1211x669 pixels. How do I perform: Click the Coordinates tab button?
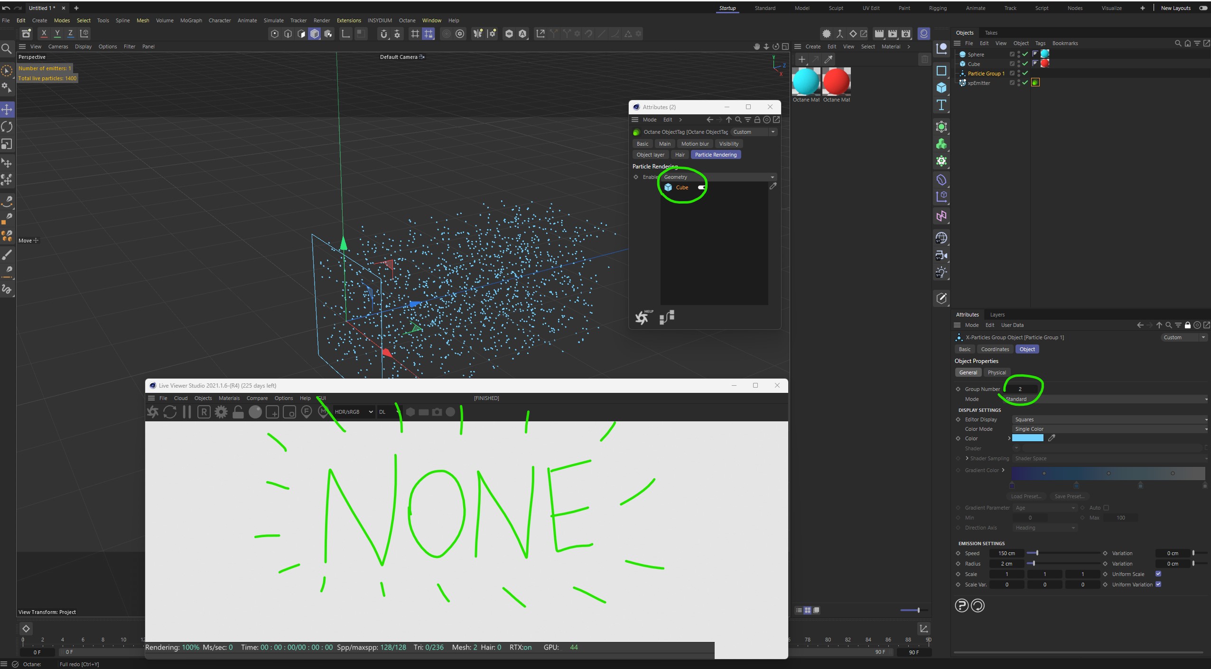coord(995,349)
